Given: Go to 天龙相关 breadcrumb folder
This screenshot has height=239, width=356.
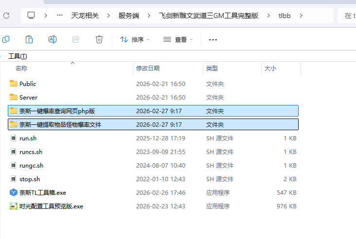Looking at the screenshot, I should click(x=85, y=16).
